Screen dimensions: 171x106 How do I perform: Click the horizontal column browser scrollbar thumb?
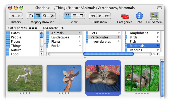click(108, 54)
